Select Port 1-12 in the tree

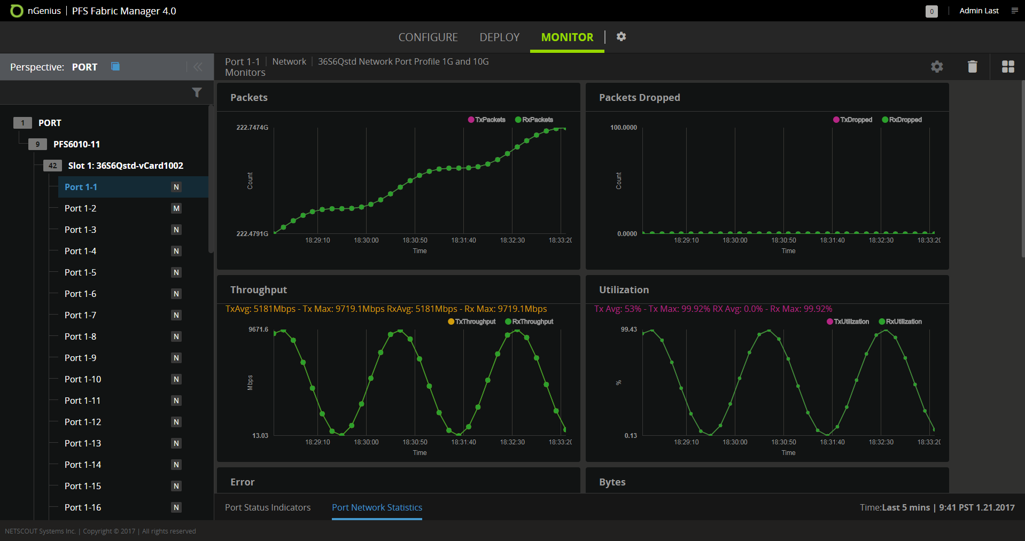[x=83, y=422]
